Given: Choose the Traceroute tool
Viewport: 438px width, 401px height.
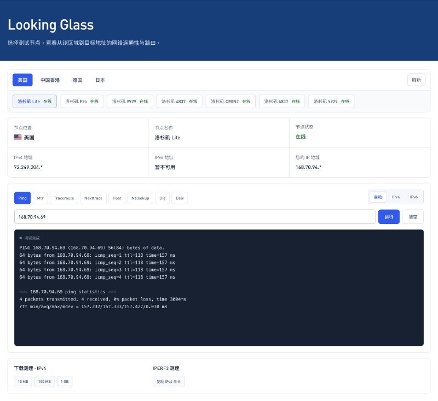Looking at the screenshot, I should (64, 198).
